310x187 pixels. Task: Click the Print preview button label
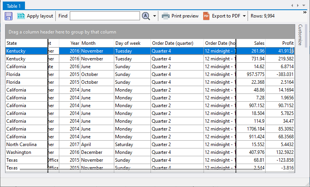185,16
